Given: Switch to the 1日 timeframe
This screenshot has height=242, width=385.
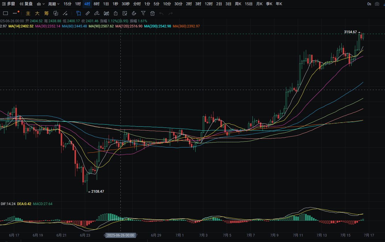Looking at the screenshot, I should [x=106, y=4].
